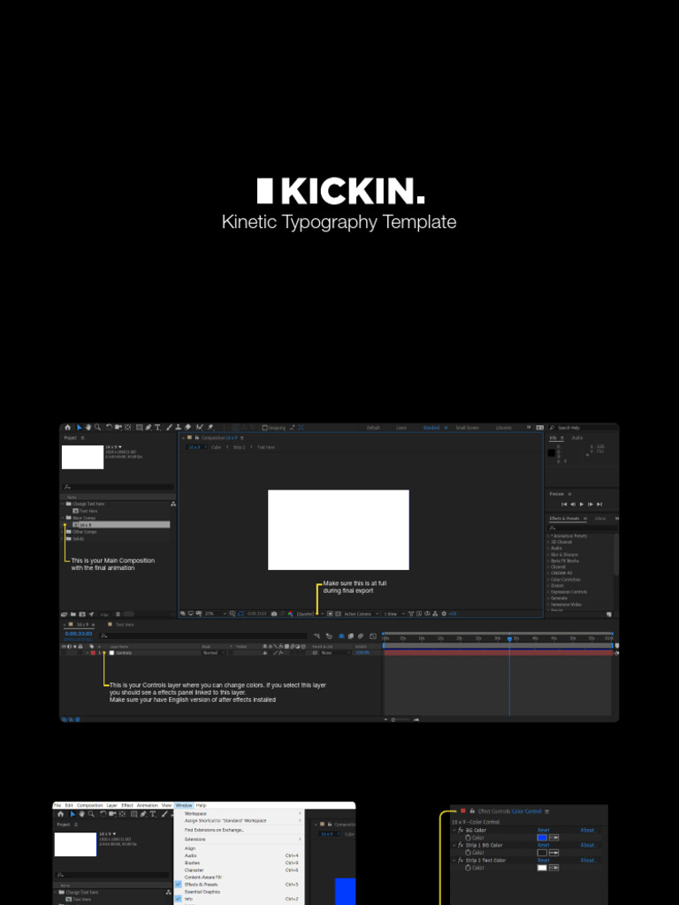Select the Pan Behind anchor tool in main toolbar
Image resolution: width=679 pixels, height=905 pixels.
[x=127, y=428]
